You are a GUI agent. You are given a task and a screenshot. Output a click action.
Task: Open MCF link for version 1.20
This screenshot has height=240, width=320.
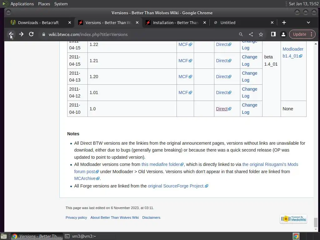pos(185,77)
